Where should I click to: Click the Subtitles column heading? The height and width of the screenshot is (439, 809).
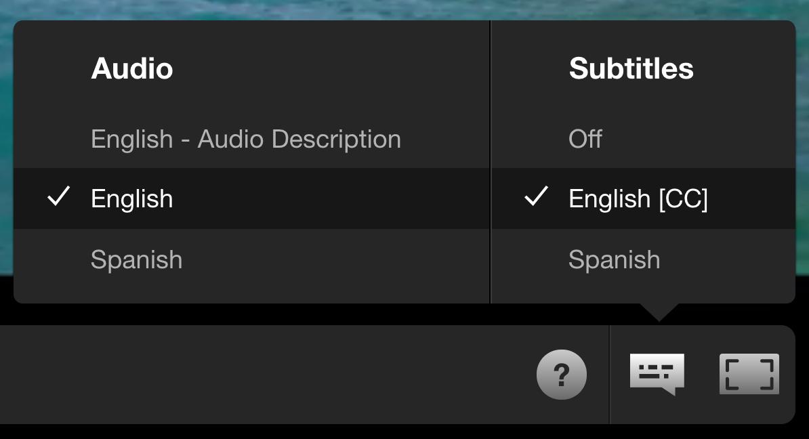(x=631, y=69)
